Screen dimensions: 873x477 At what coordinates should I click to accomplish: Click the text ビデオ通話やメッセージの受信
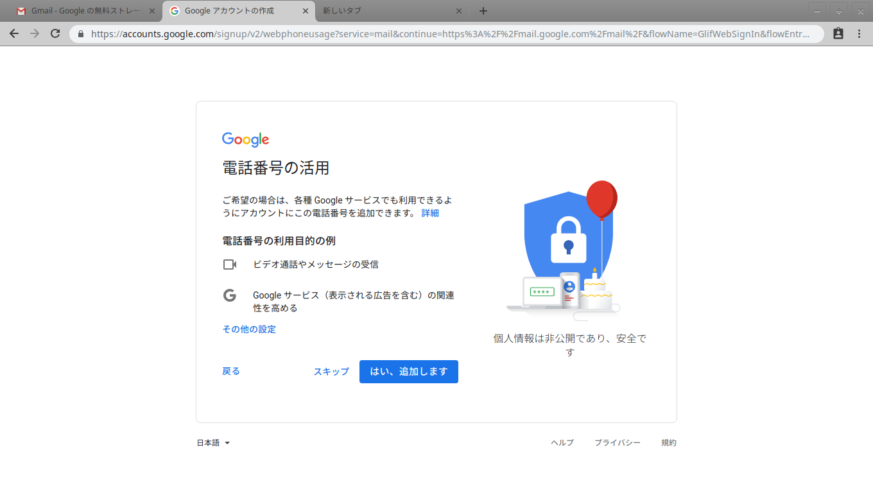tap(316, 265)
